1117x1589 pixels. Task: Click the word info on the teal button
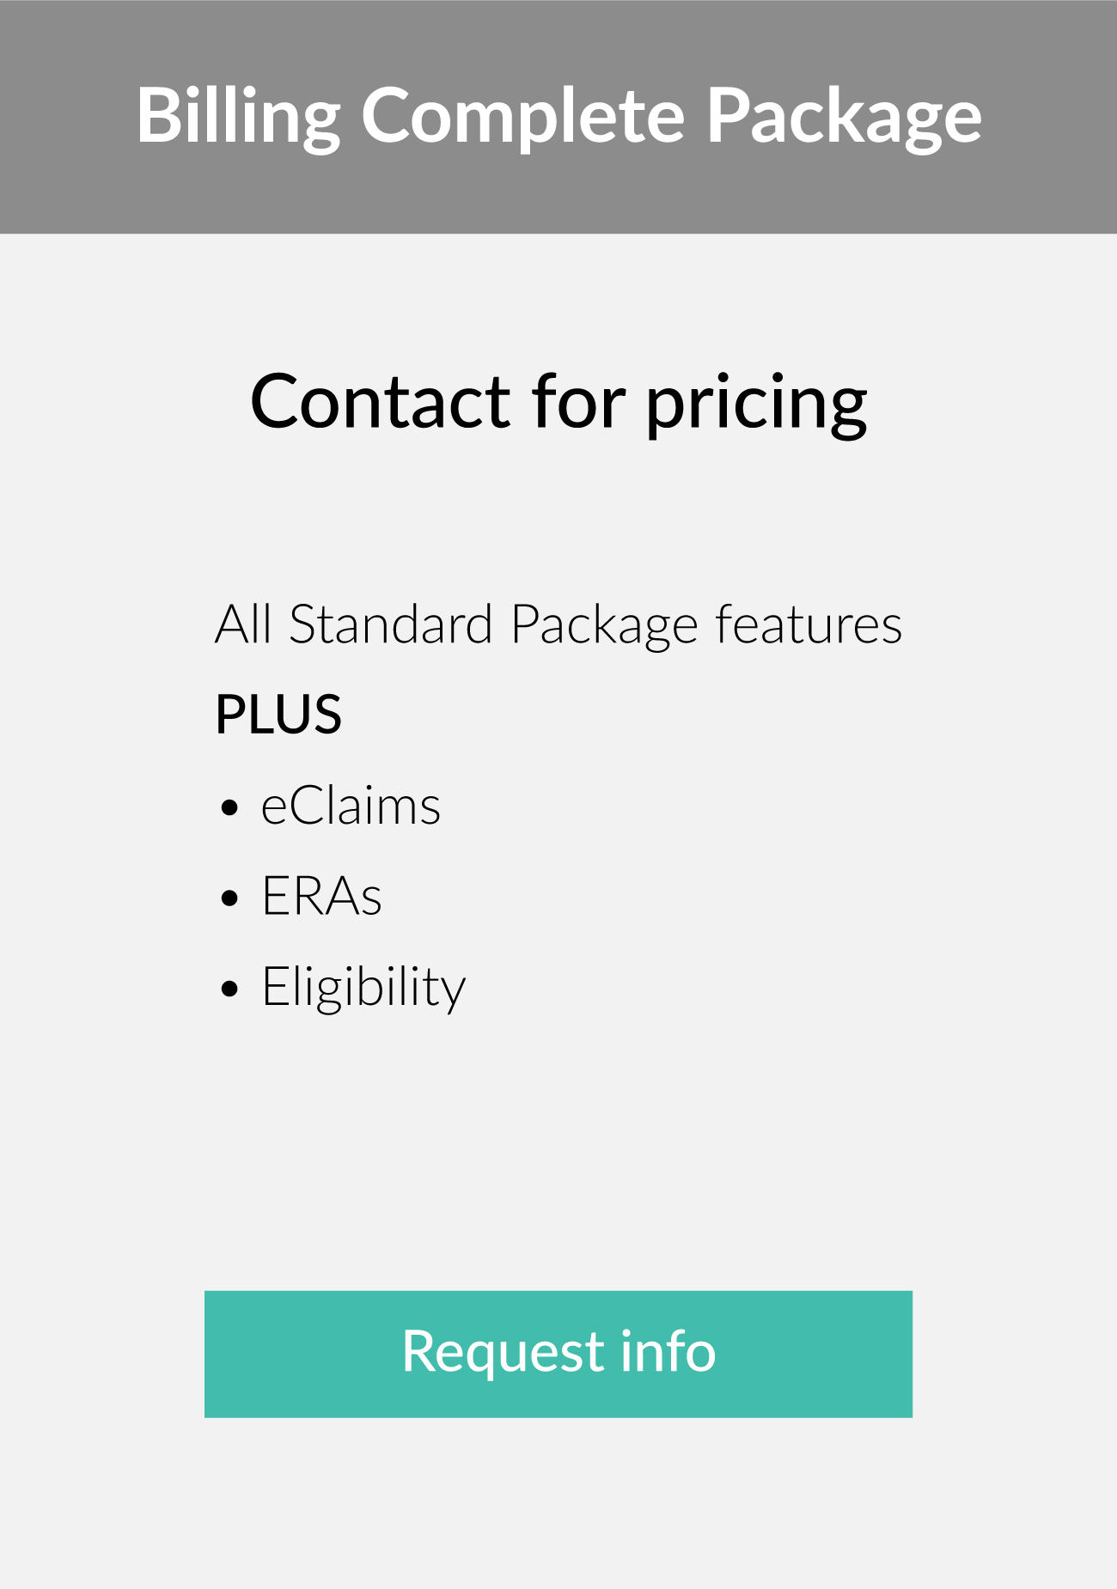[668, 1351]
